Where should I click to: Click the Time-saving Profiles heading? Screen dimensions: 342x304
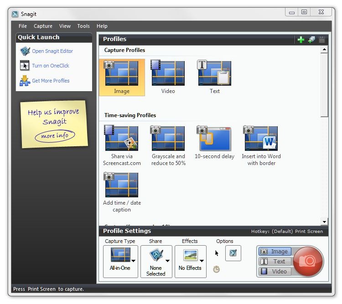130,115
